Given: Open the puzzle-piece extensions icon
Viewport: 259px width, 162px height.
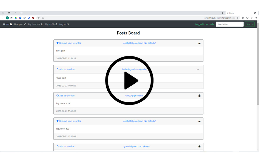Looking at the screenshot, I should pos(12,18).
